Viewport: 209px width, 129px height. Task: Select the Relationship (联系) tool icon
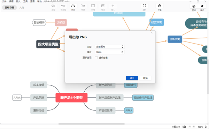[x=73, y=6]
